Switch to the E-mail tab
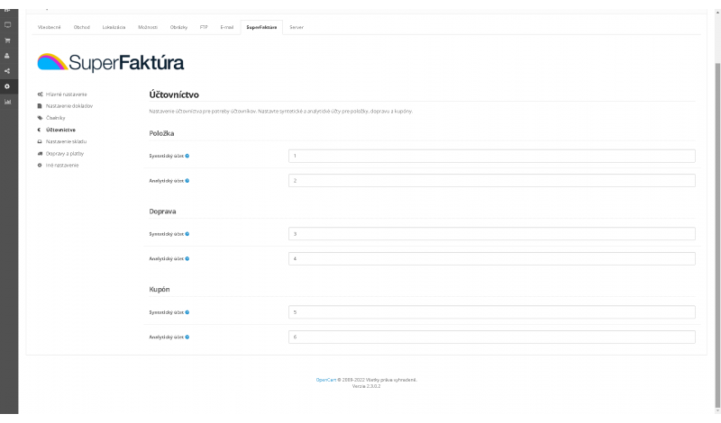721x423 pixels. pyautogui.click(x=227, y=27)
